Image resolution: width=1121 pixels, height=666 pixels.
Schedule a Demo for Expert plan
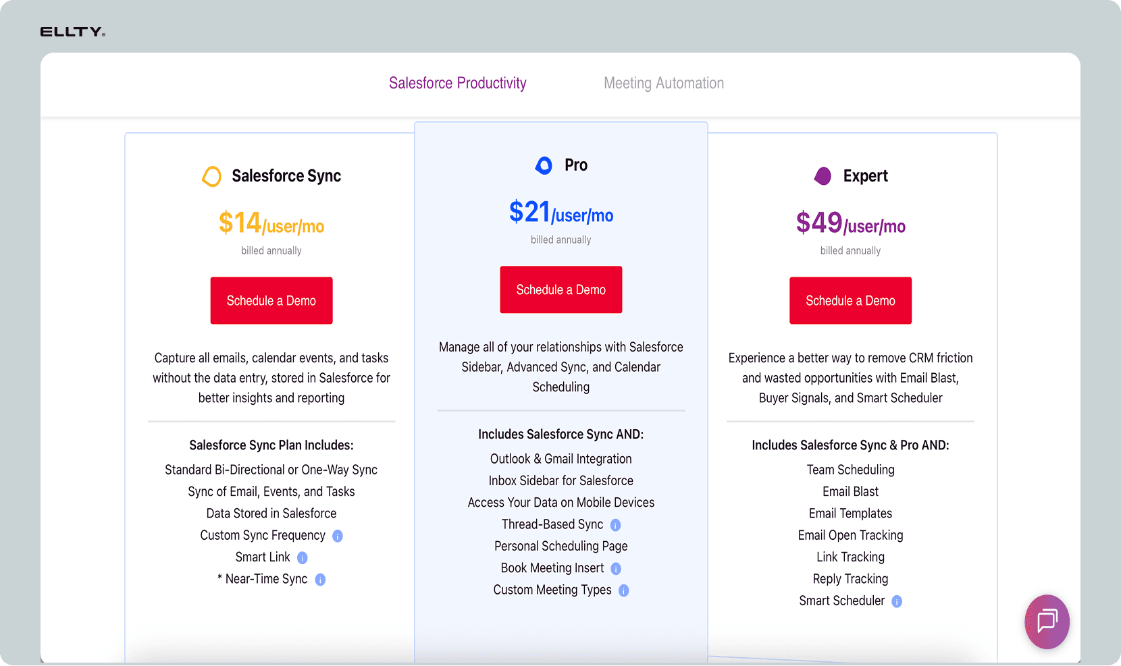click(x=851, y=300)
